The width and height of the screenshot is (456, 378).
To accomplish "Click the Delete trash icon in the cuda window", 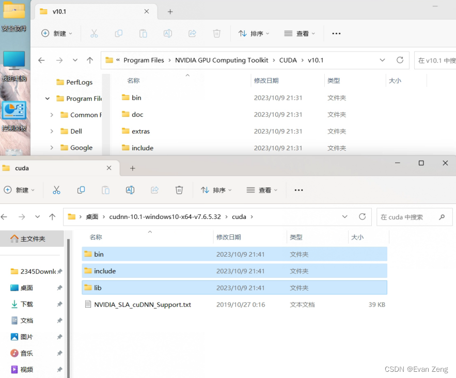I will pyautogui.click(x=179, y=190).
